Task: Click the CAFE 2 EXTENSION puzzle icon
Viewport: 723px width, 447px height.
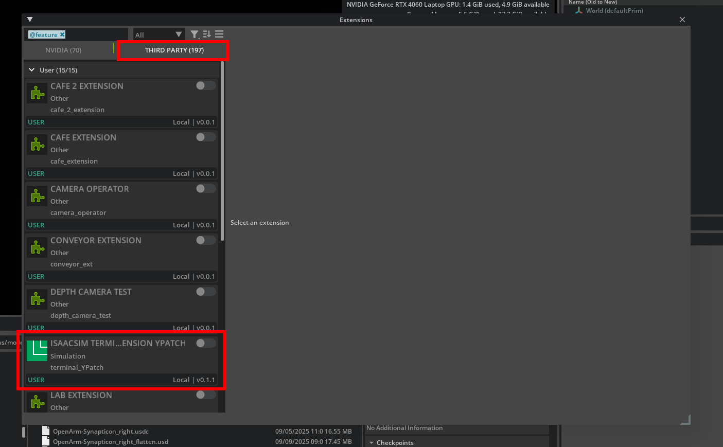Action: (37, 93)
